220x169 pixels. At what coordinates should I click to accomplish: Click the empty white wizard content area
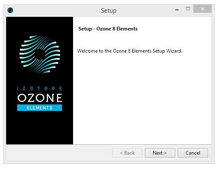point(142,98)
